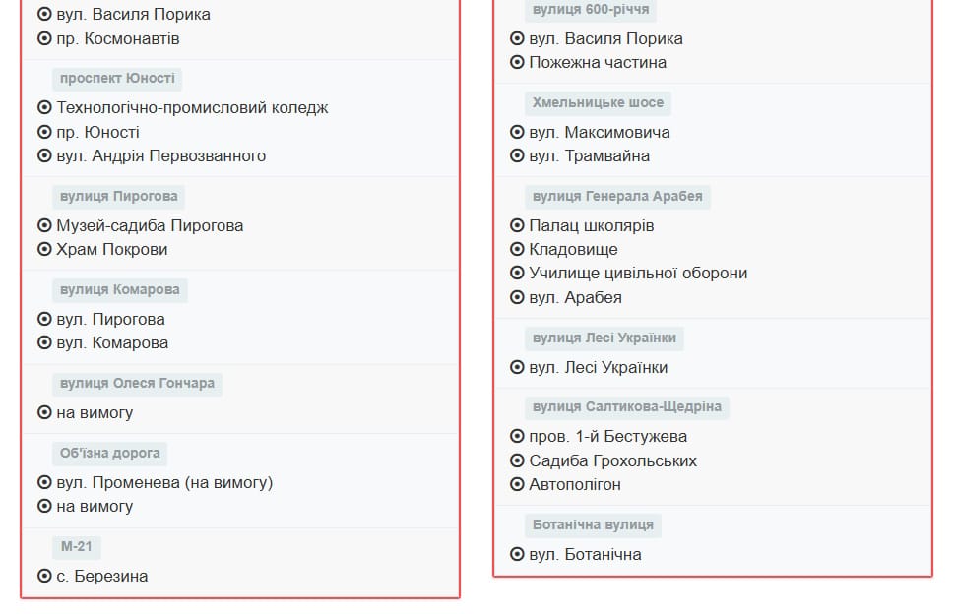Open the Технологічно-промисловий коледж stop
The width and height of the screenshot is (954, 614).
click(190, 108)
